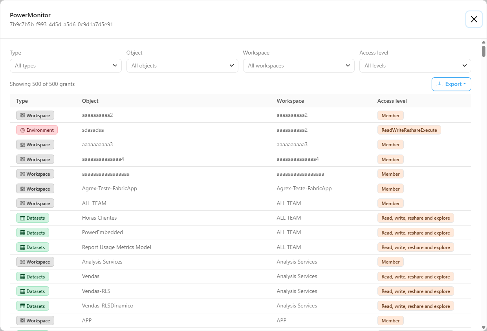The width and height of the screenshot is (487, 331).
Task: Select the PowerEmbedded object cell
Action: point(103,232)
